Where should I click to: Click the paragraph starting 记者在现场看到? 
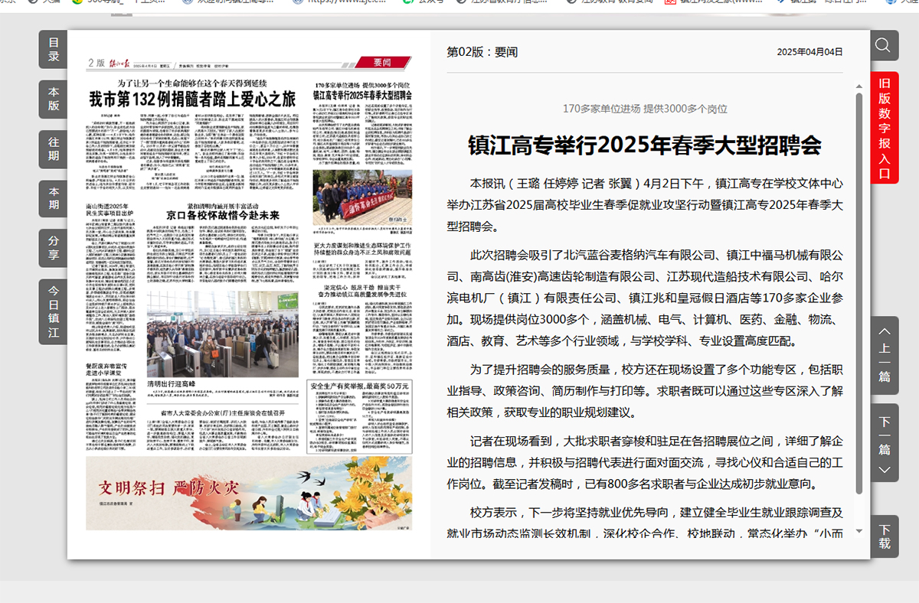pos(645,462)
